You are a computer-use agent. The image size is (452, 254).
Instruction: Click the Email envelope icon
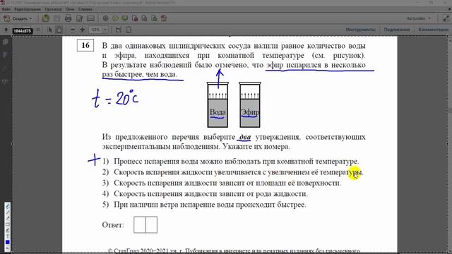pos(90,19)
